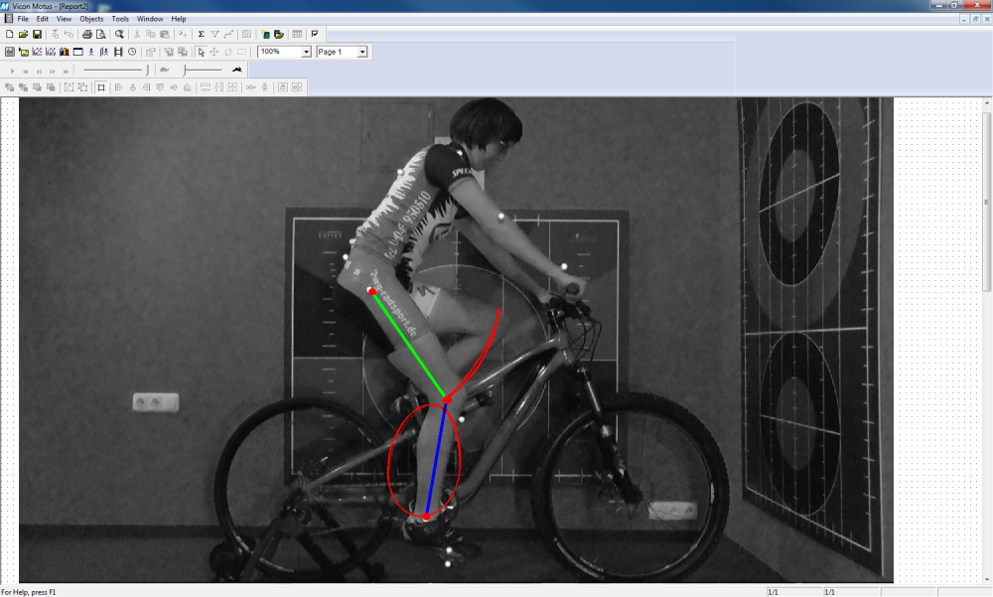Viewport: 993px width, 597px height.
Task: Print the report page
Action: [86, 34]
